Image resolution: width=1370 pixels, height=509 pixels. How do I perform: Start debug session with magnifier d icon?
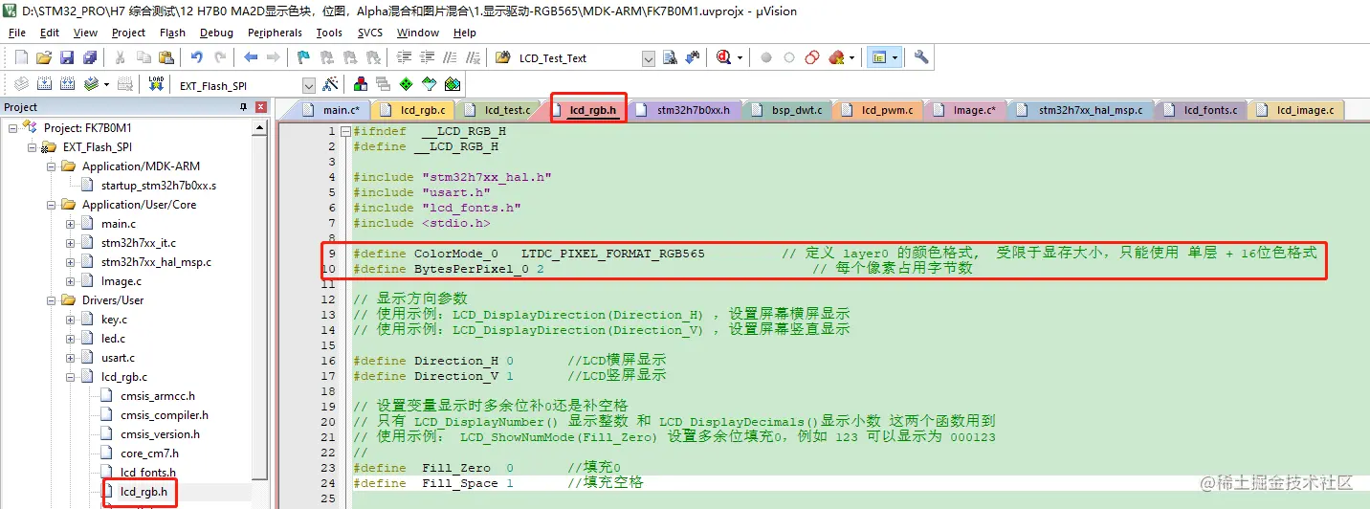click(x=724, y=57)
